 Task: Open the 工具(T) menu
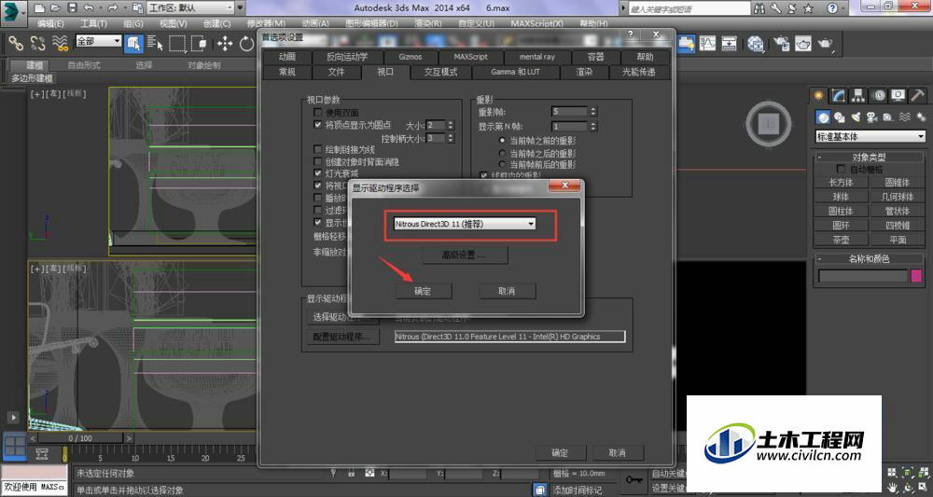[93, 24]
